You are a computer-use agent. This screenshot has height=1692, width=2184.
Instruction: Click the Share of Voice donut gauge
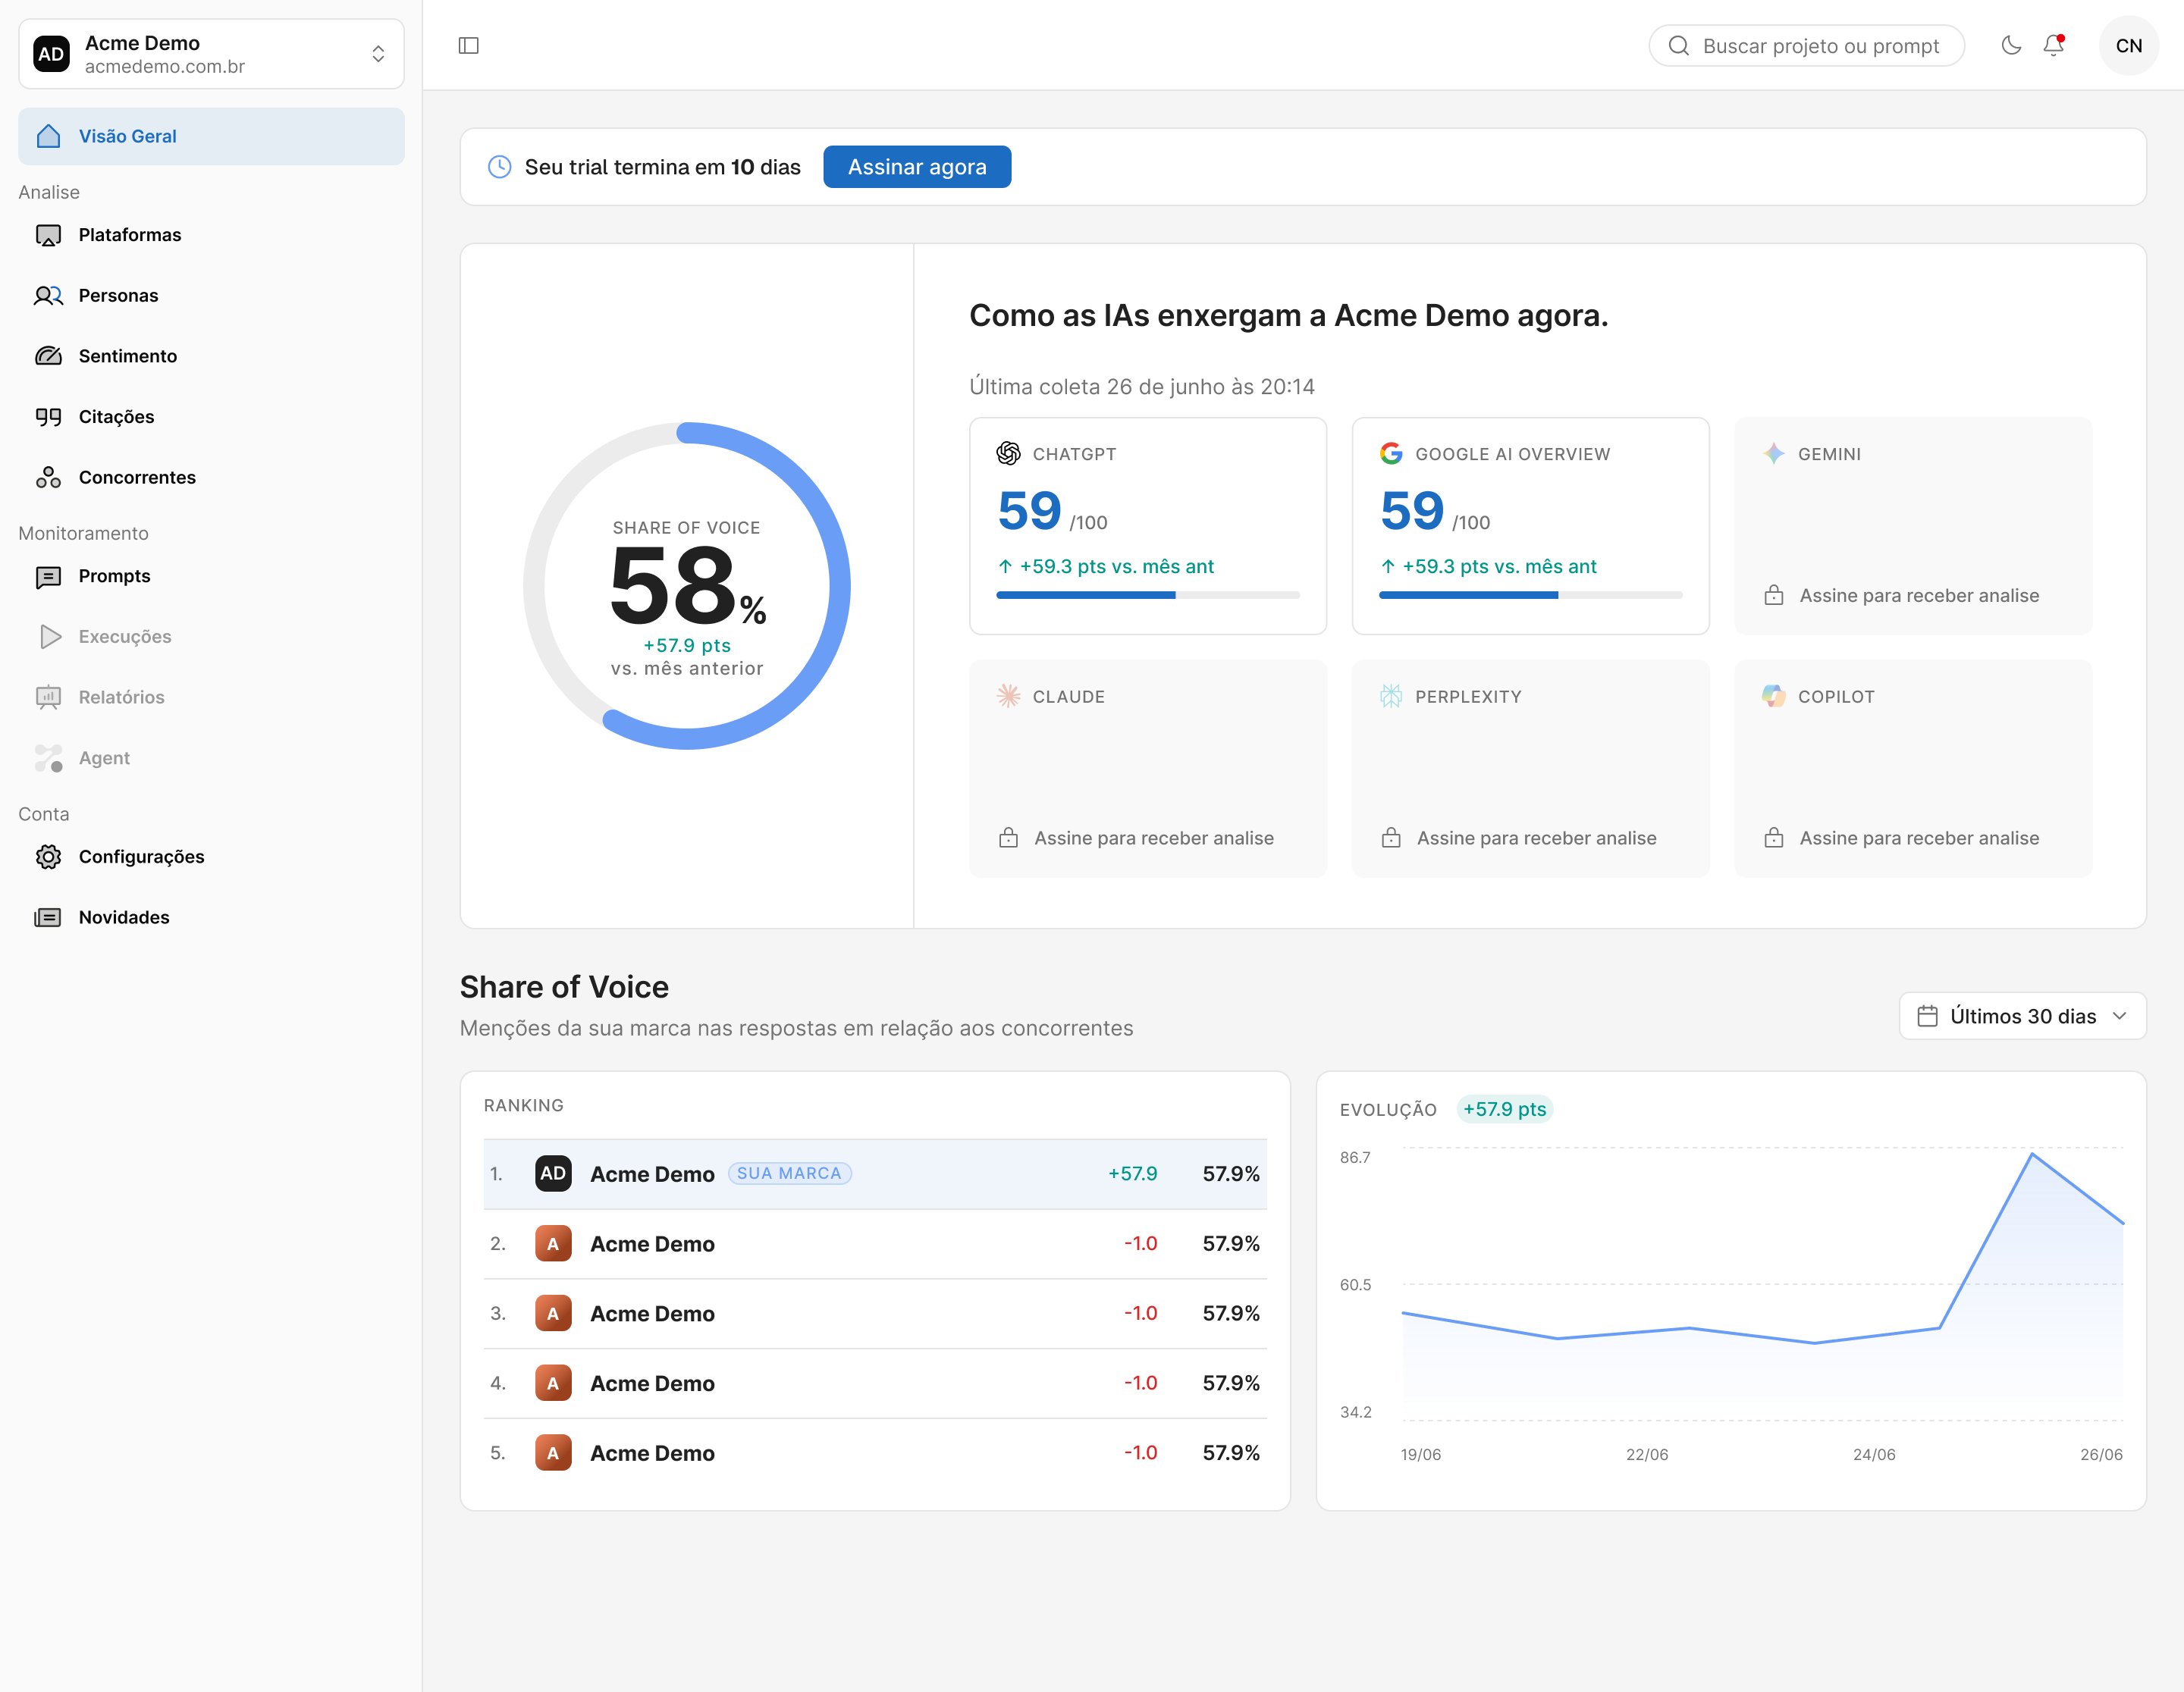pyautogui.click(x=686, y=587)
